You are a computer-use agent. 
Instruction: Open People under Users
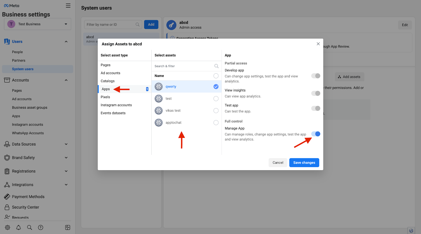[17, 52]
